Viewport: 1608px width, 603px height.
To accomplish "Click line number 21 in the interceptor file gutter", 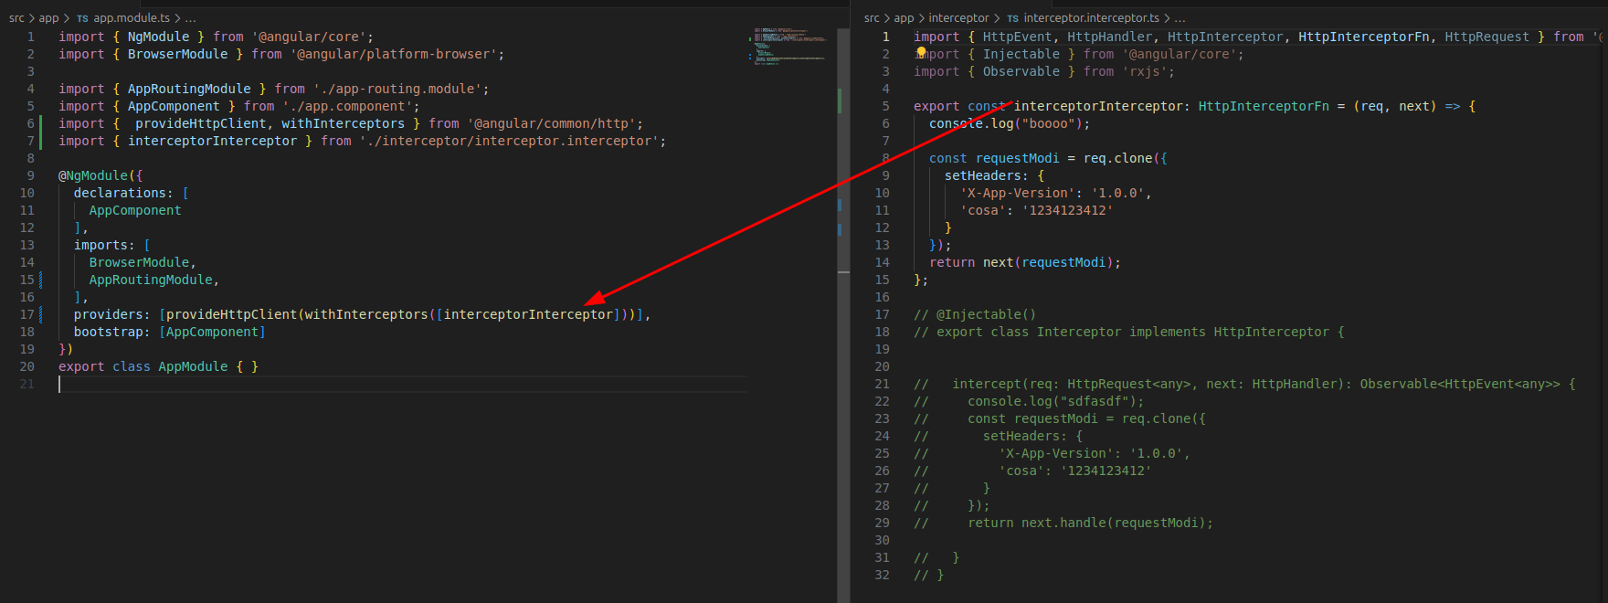I will pyautogui.click(x=882, y=384).
